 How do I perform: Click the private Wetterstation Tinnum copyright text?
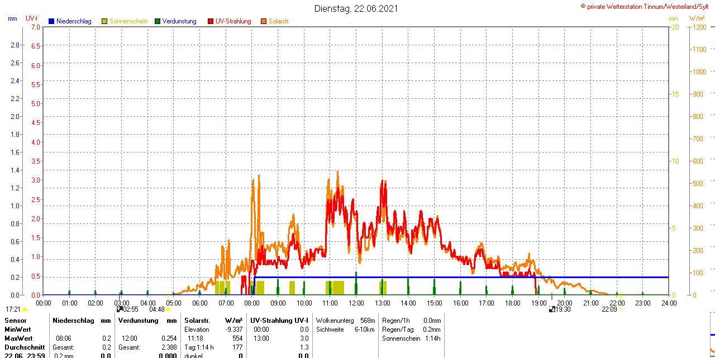pos(647,6)
